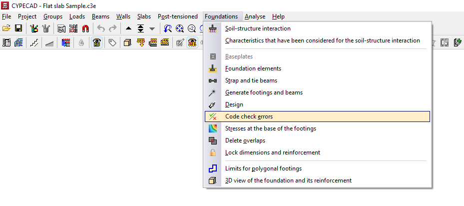Toggle the red magnet snap icon
This screenshot has width=464, height=206.
click(85, 28)
